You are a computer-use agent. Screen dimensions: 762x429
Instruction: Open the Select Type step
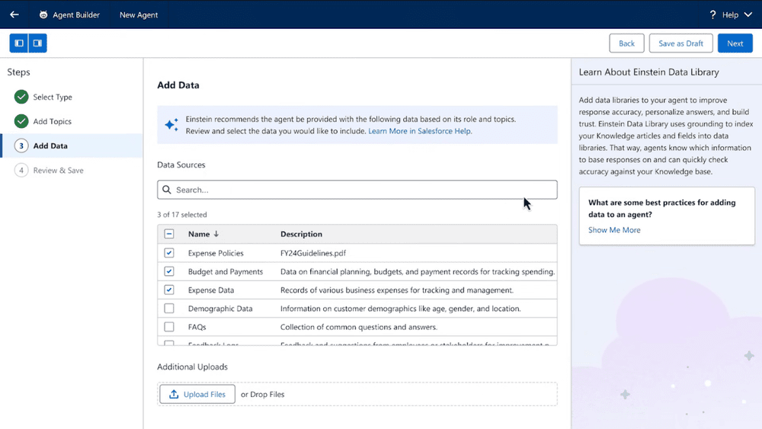click(x=53, y=98)
